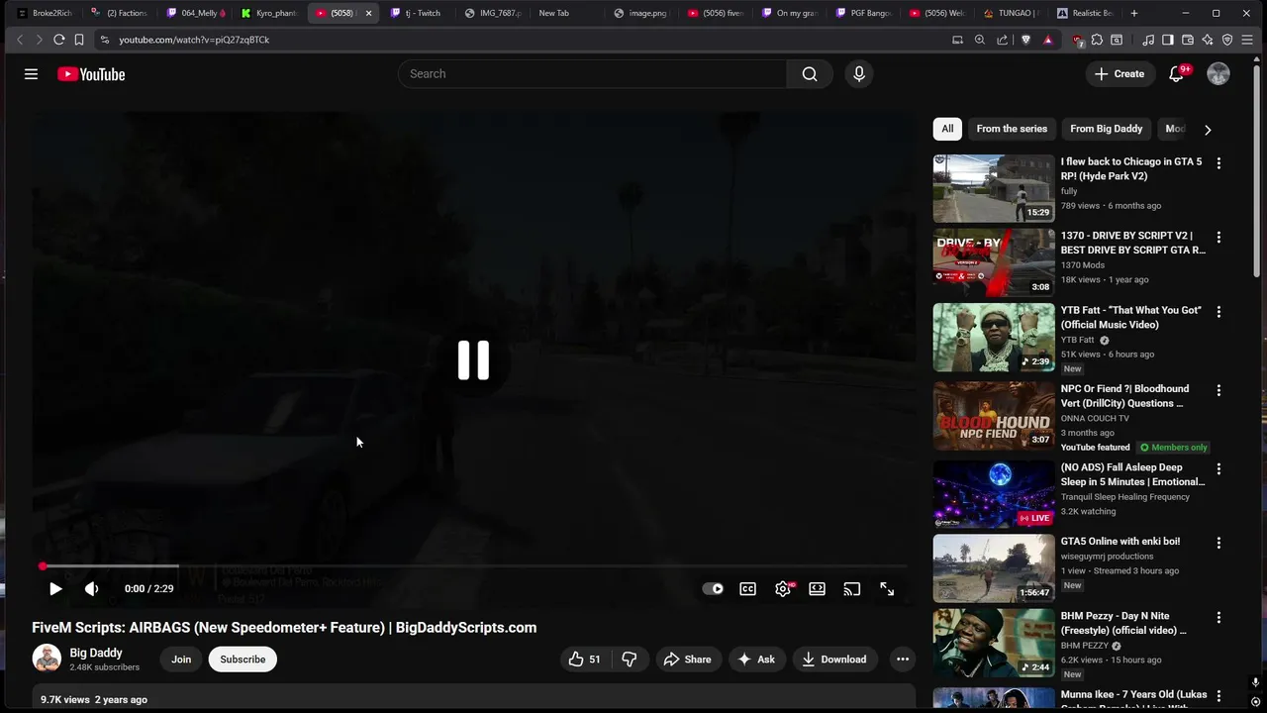
Task: Open Big Daddy channel avatar
Action: (47, 659)
